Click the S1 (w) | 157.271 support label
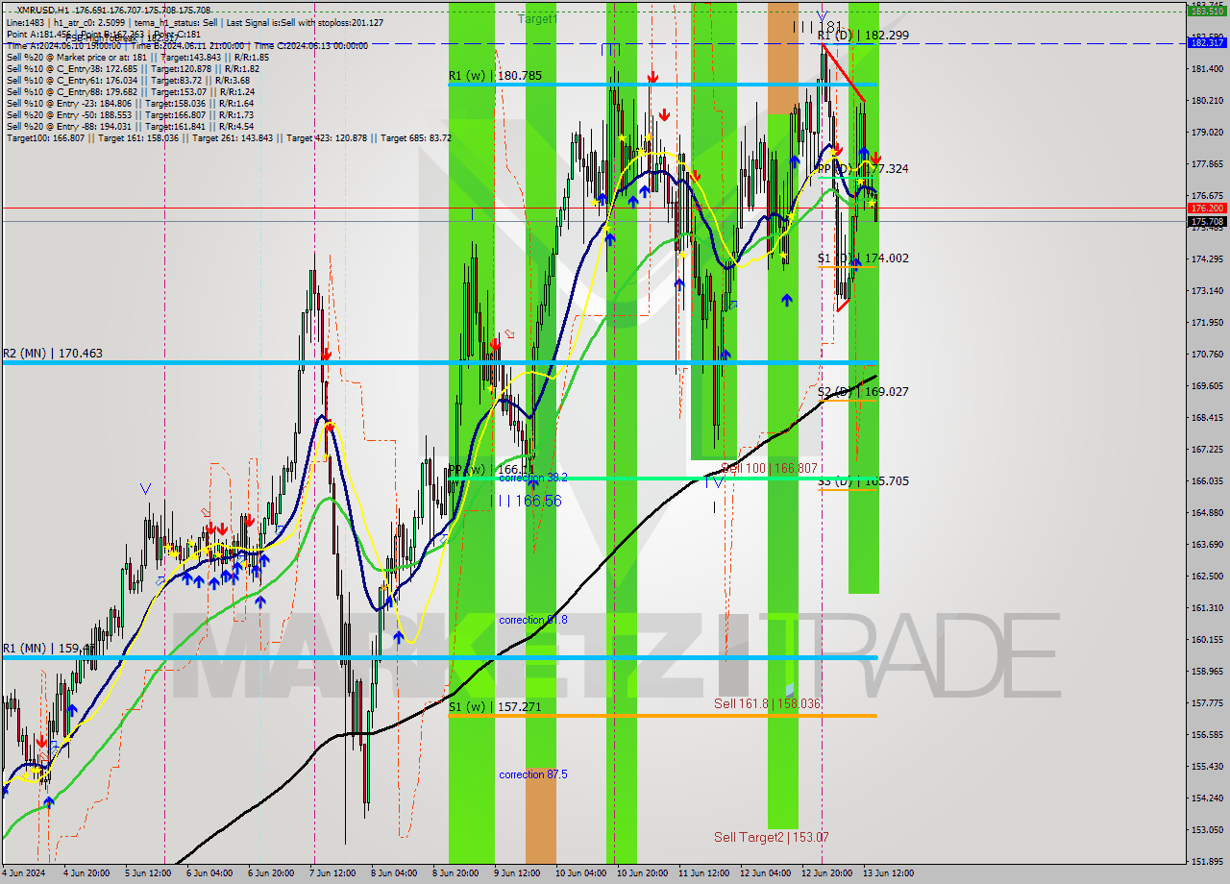1230x884 pixels. coord(495,706)
